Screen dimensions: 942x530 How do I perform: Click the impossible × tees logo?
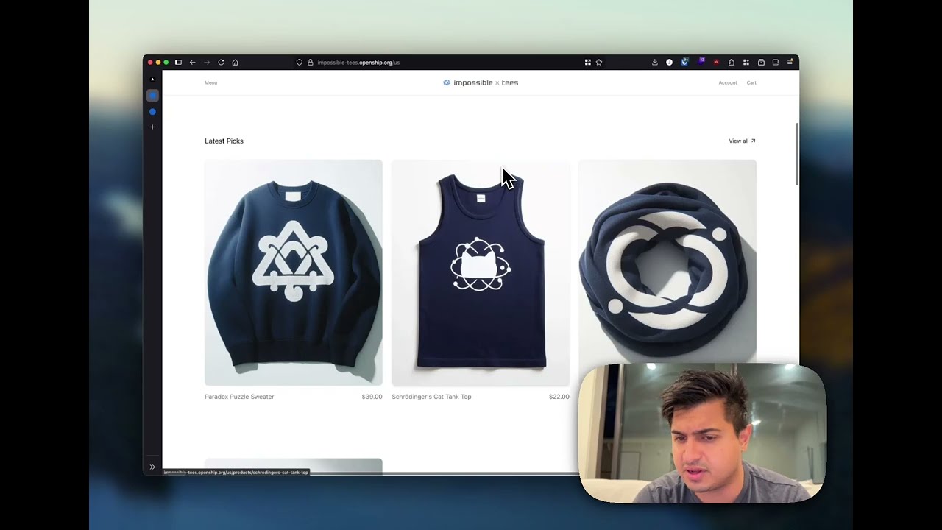[481, 82]
